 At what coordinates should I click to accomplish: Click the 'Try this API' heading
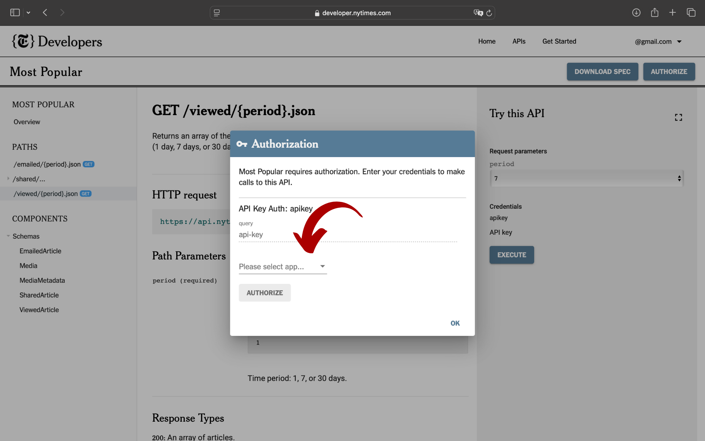coord(517,113)
